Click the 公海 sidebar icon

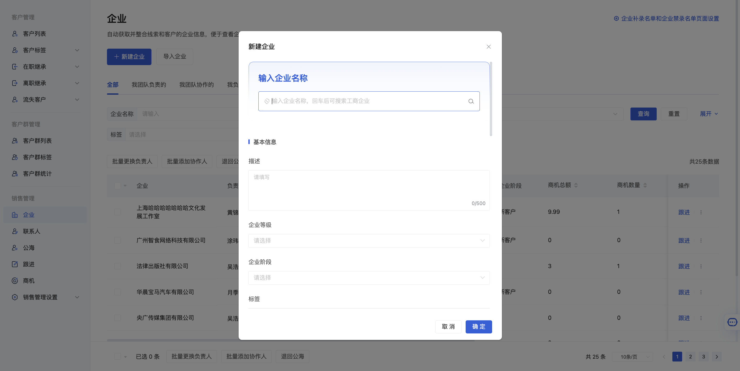click(15, 248)
